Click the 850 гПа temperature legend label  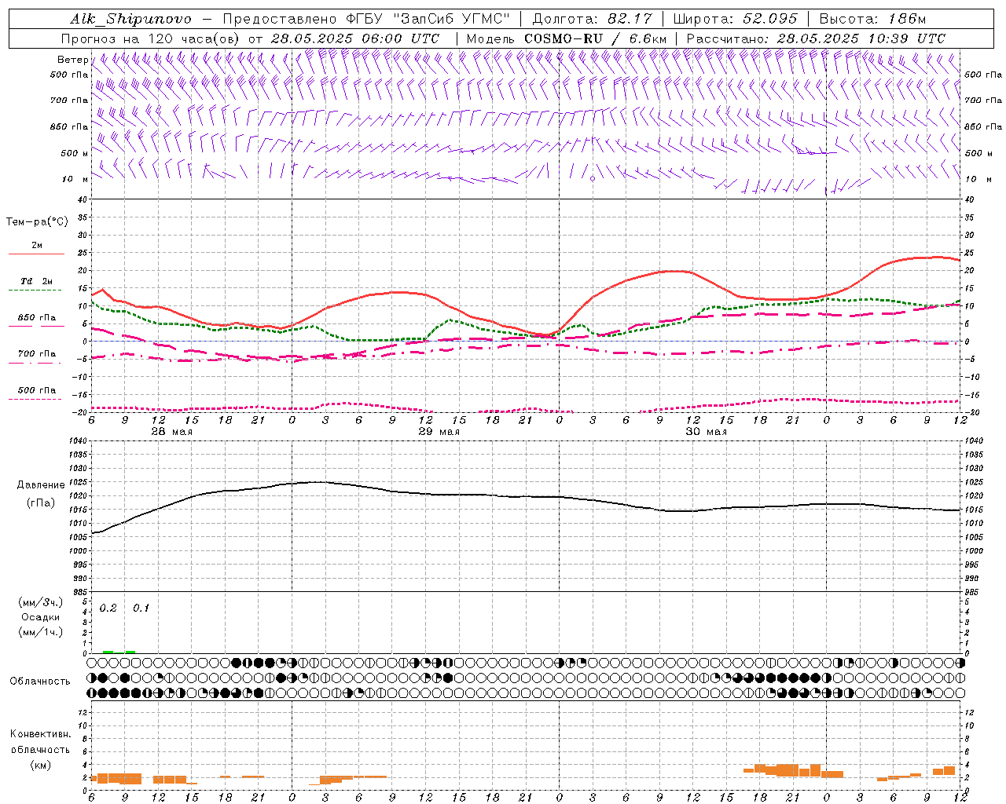37,318
